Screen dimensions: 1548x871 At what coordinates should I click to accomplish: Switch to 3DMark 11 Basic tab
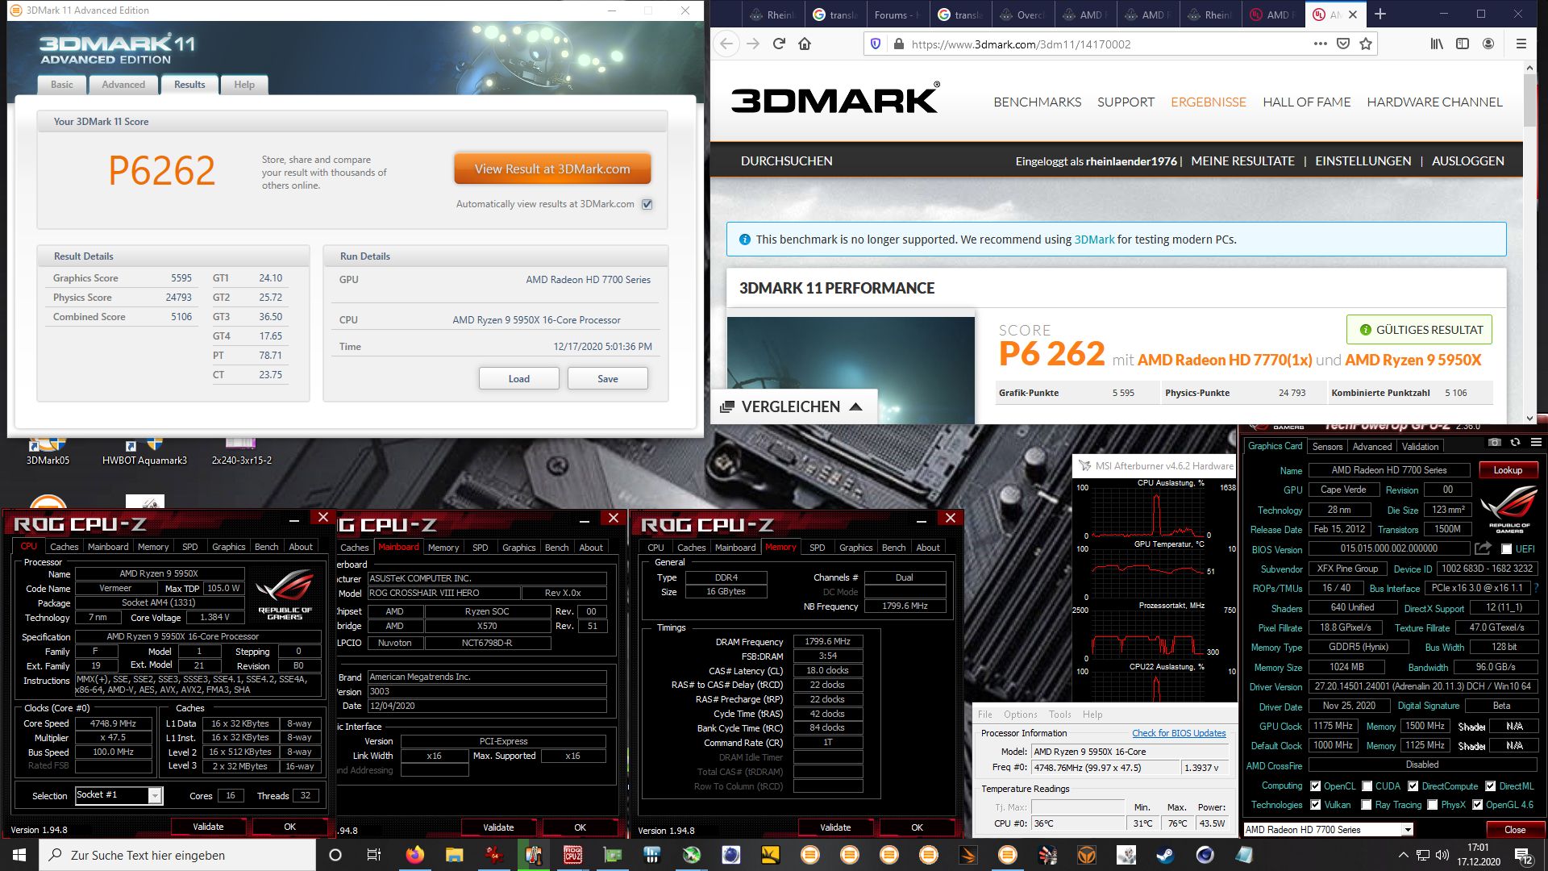(x=62, y=85)
